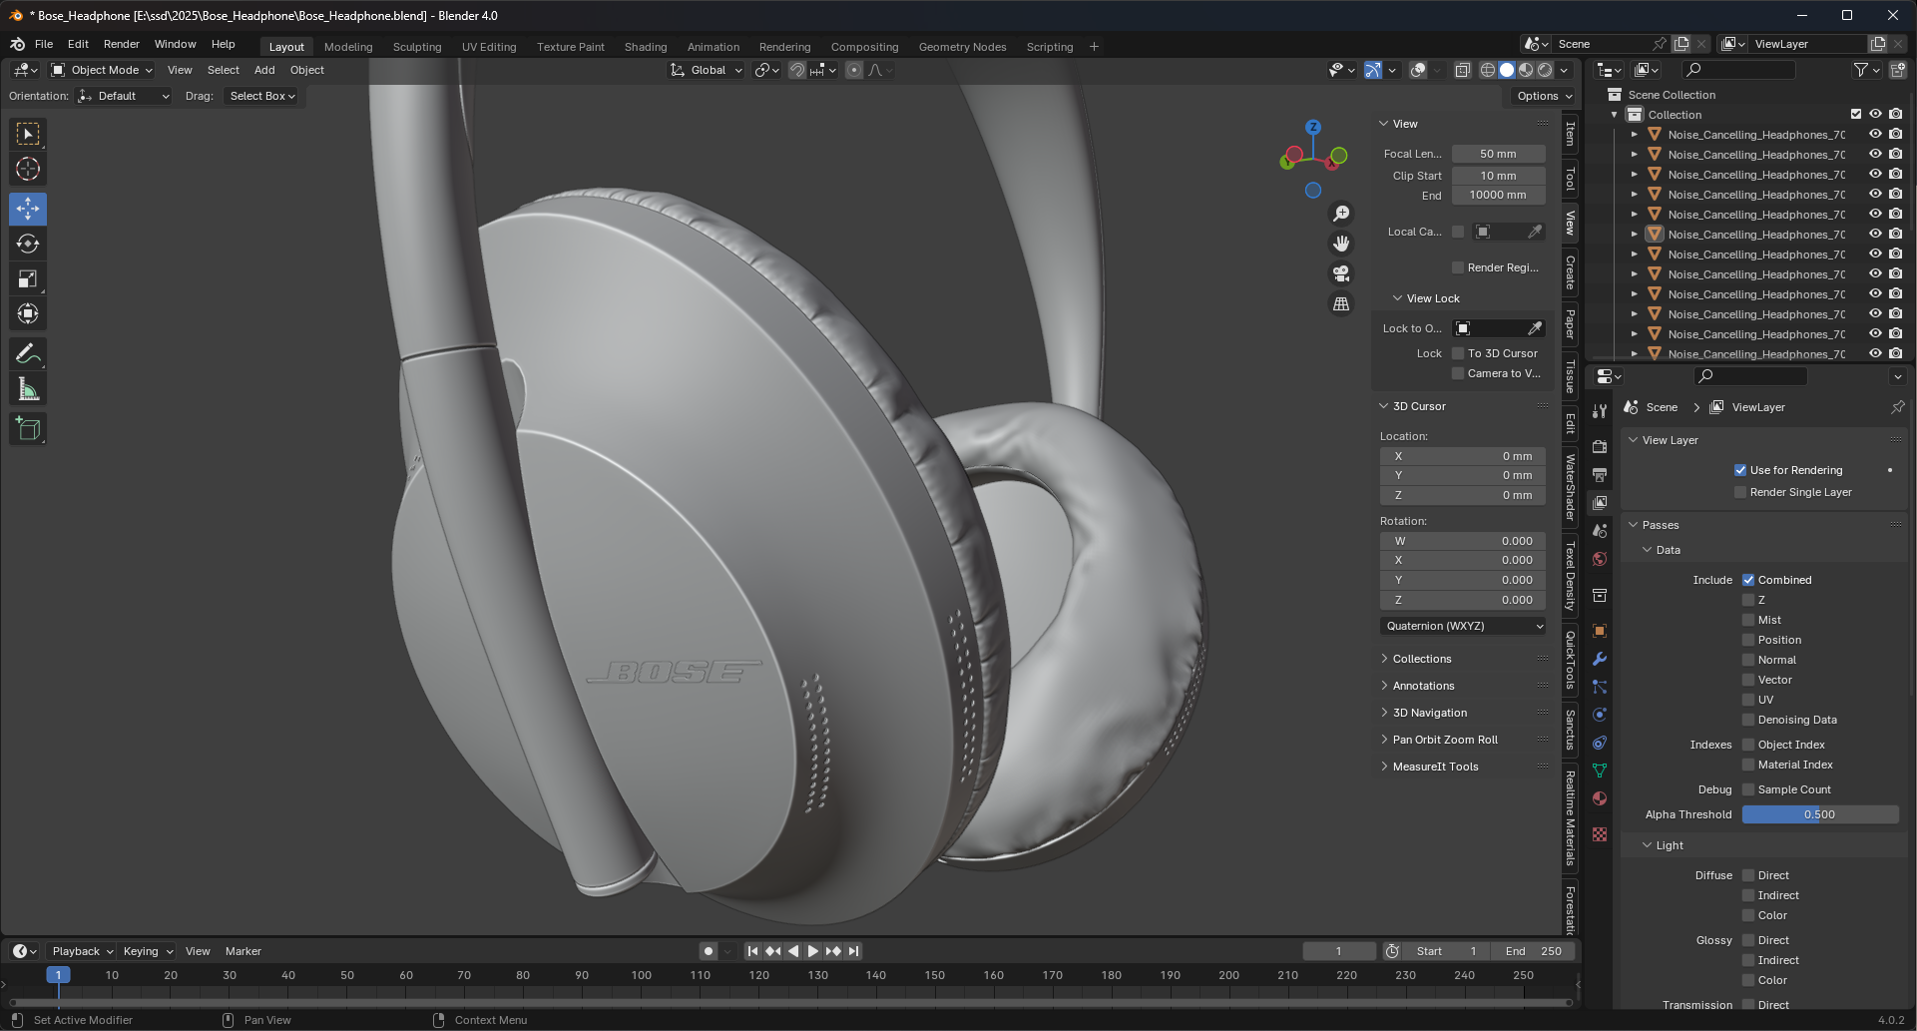This screenshot has height=1031, width=1917.
Task: Select the Cursor tool in the toolbar
Action: pos(28,169)
